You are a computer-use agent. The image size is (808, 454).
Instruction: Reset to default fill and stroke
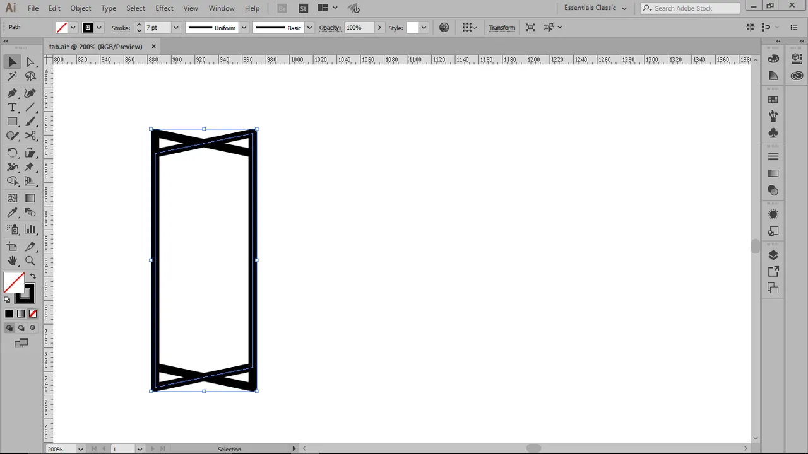coord(8,300)
